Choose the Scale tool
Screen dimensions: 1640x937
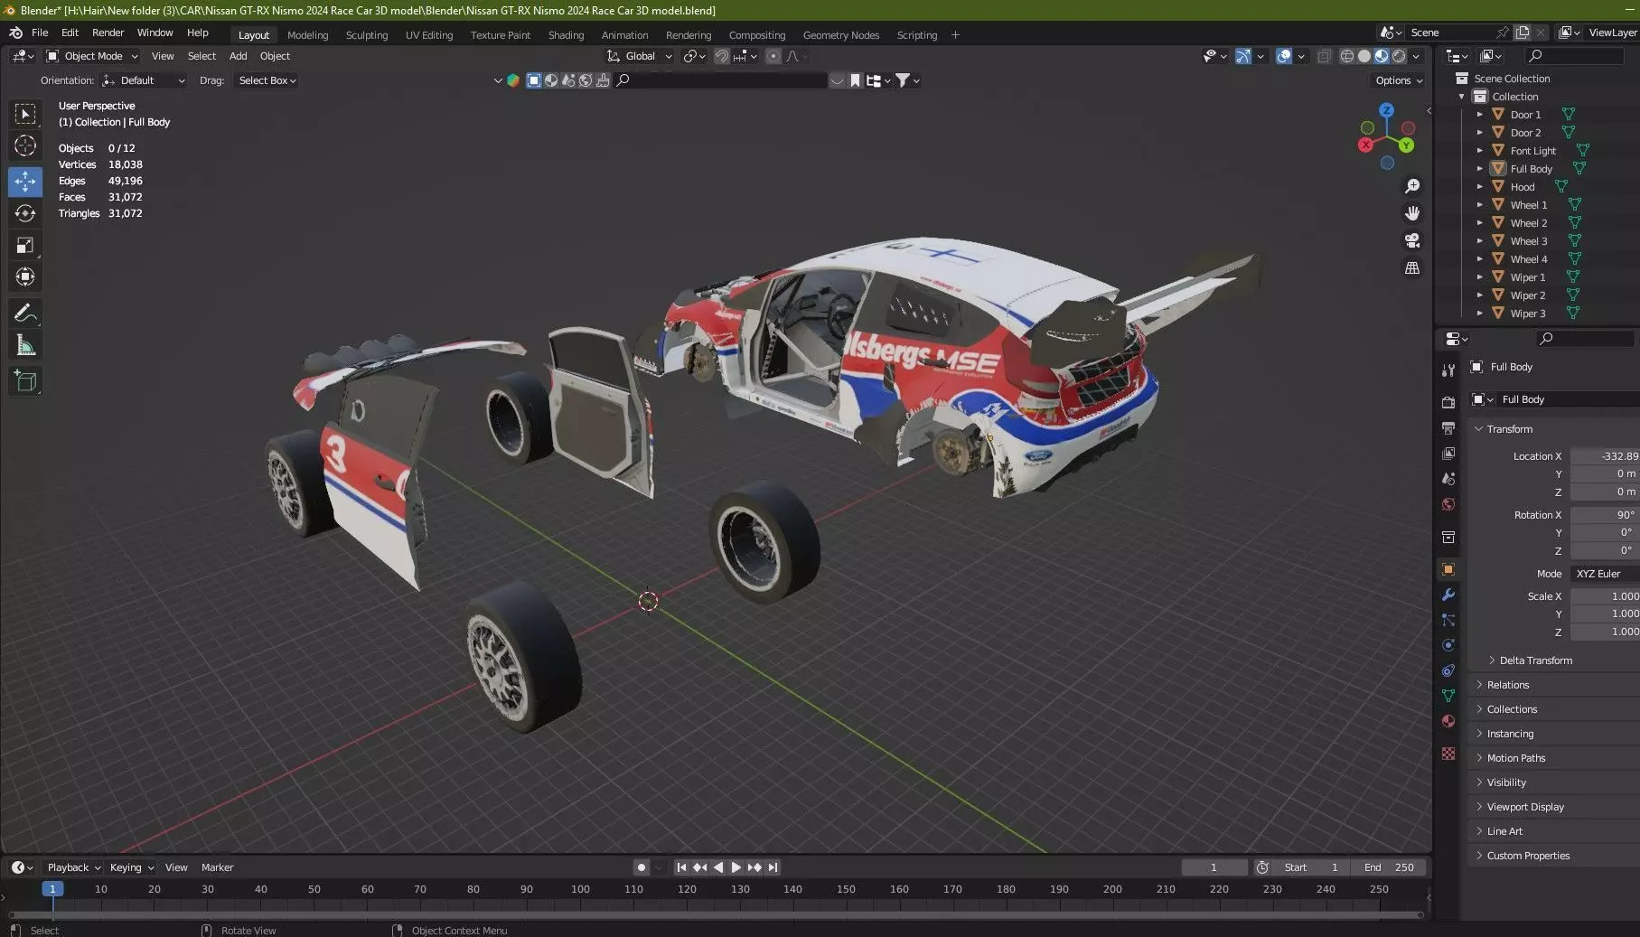coord(25,245)
